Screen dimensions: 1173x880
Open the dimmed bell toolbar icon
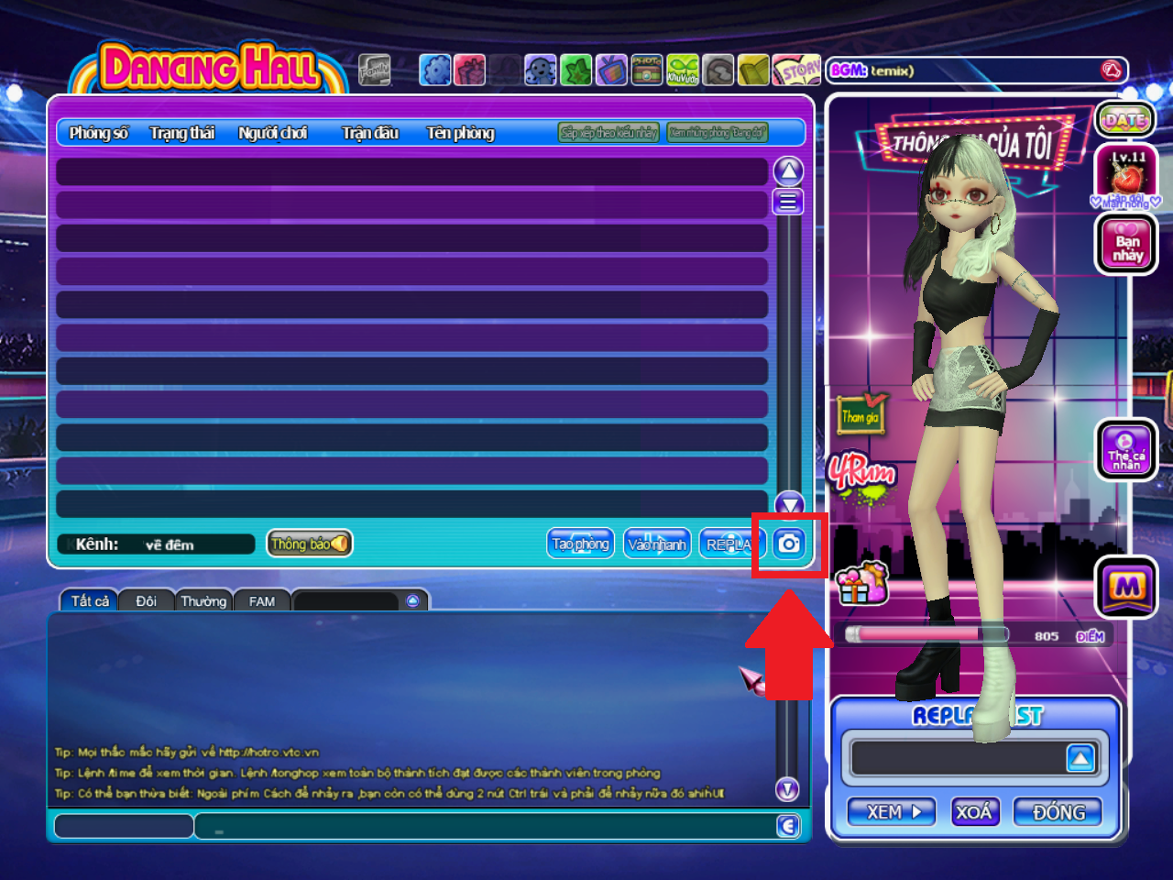[504, 70]
